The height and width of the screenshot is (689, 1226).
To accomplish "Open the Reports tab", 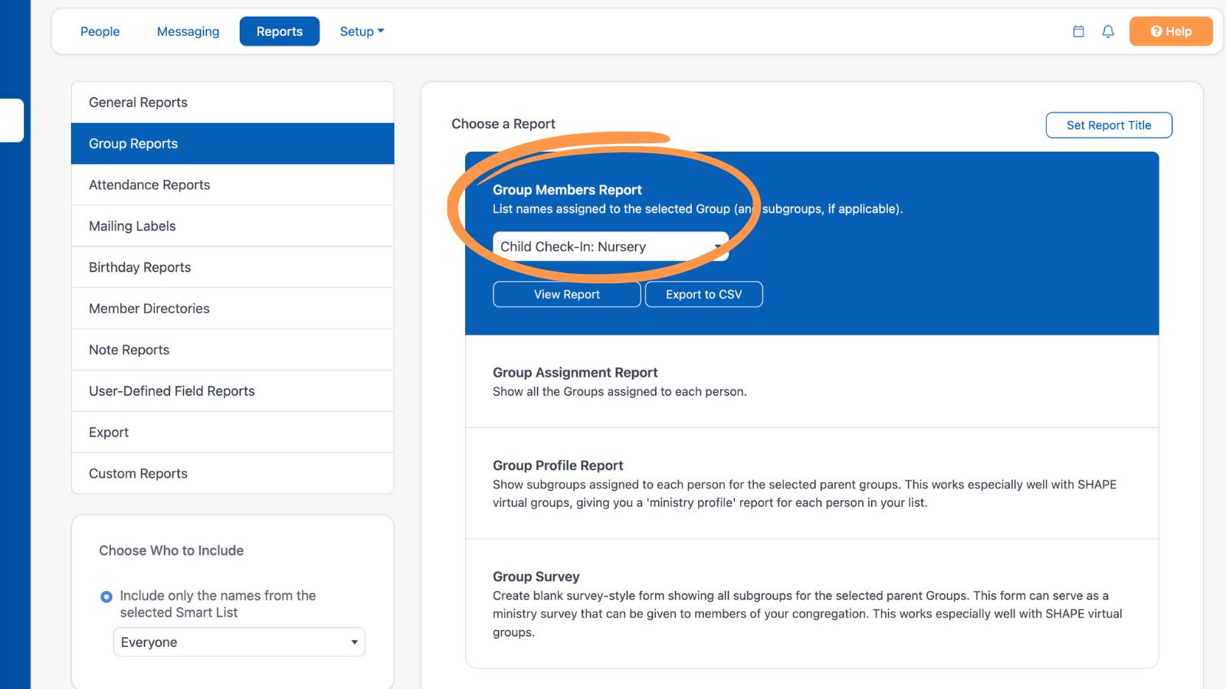I will click(280, 31).
